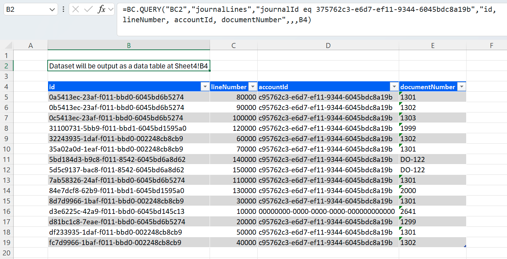Open the Insert Function fx dialog

(101, 10)
